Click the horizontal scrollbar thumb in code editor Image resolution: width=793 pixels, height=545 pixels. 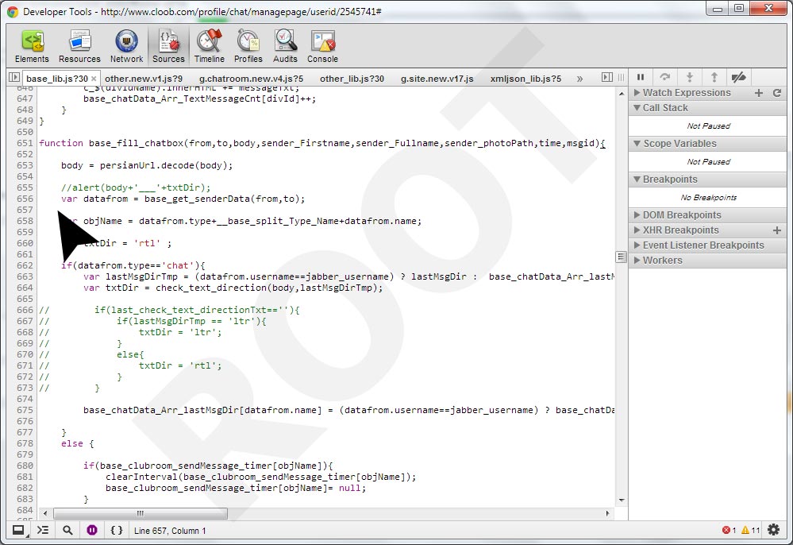click(140, 514)
